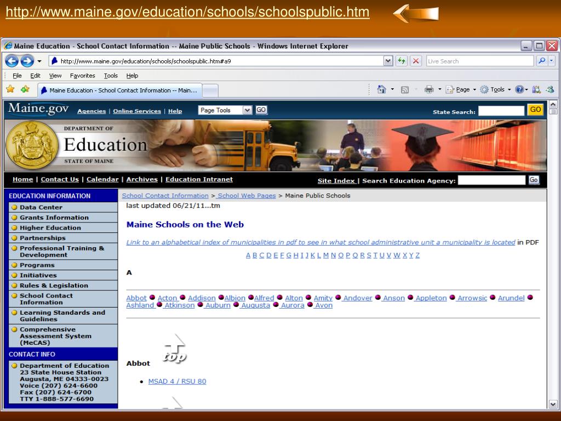
Task: Open the Favorites menu
Action: tap(82, 76)
